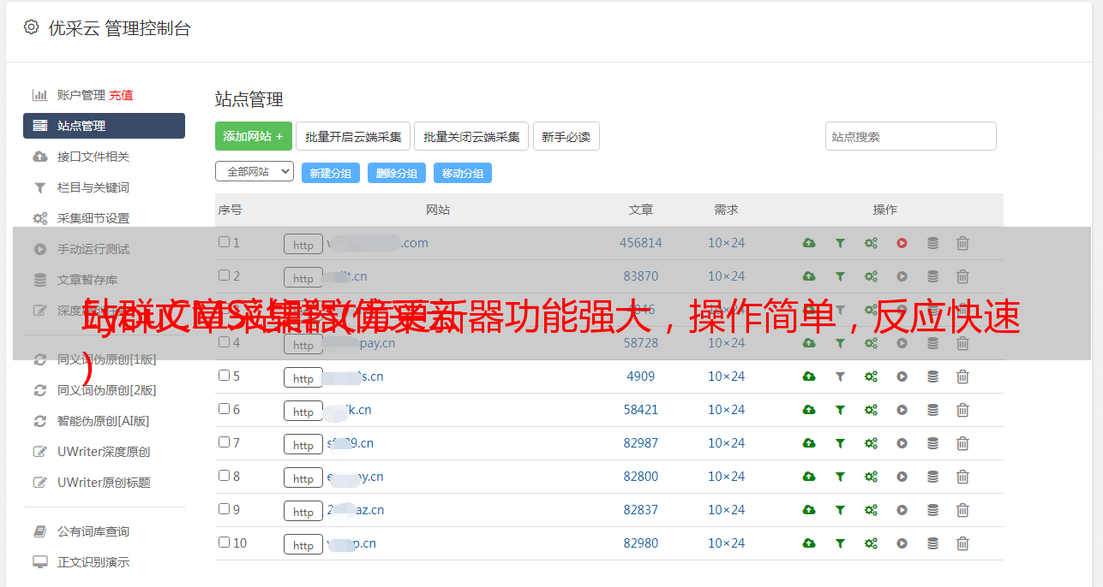Open 采集细节设置 in the sidebar
The height and width of the screenshot is (587, 1103).
click(93, 218)
